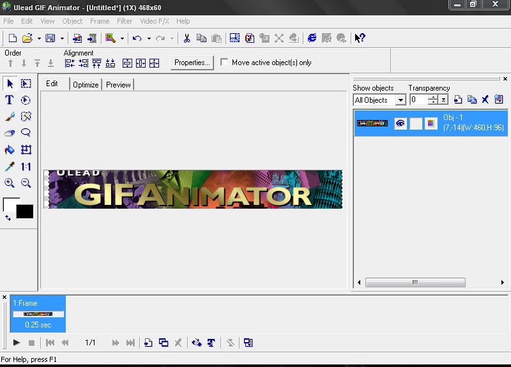Toggle Move active object(s) only checkbox
This screenshot has width=511, height=367.
point(224,62)
